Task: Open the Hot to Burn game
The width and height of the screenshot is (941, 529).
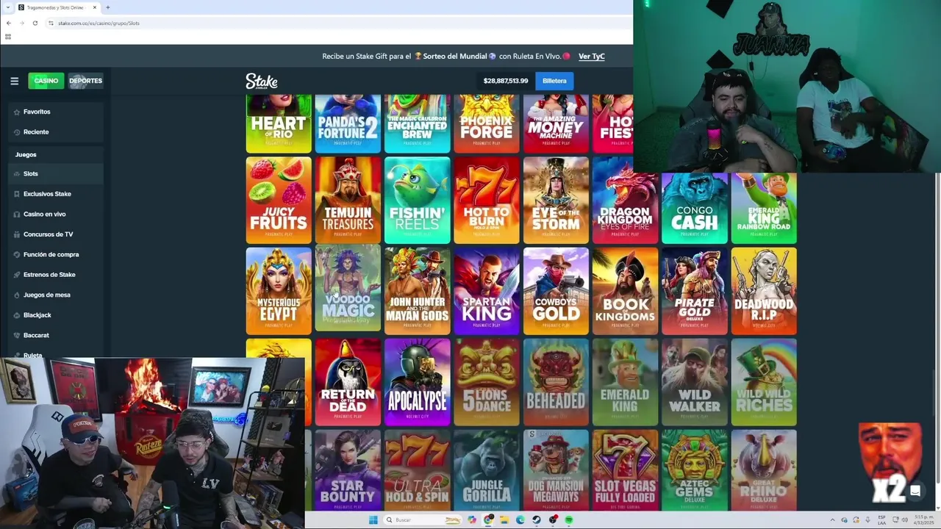Action: [x=487, y=200]
